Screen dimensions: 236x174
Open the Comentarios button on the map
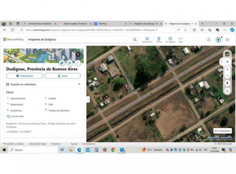pos(223,131)
